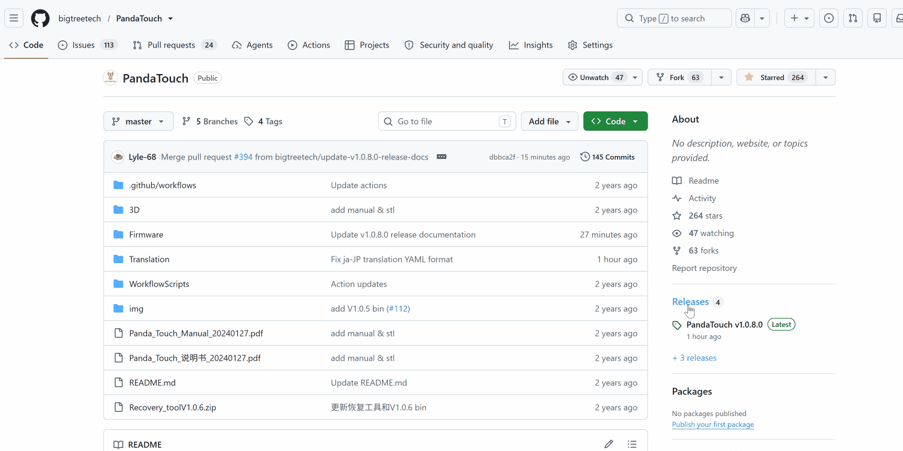Open the Releases heading link
This screenshot has width=903, height=451.
point(690,302)
